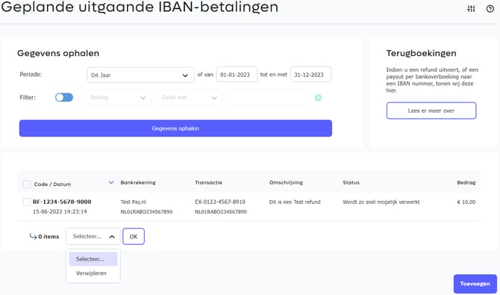Click the Omschrijving column header
This screenshot has height=295, width=500.
286,183
